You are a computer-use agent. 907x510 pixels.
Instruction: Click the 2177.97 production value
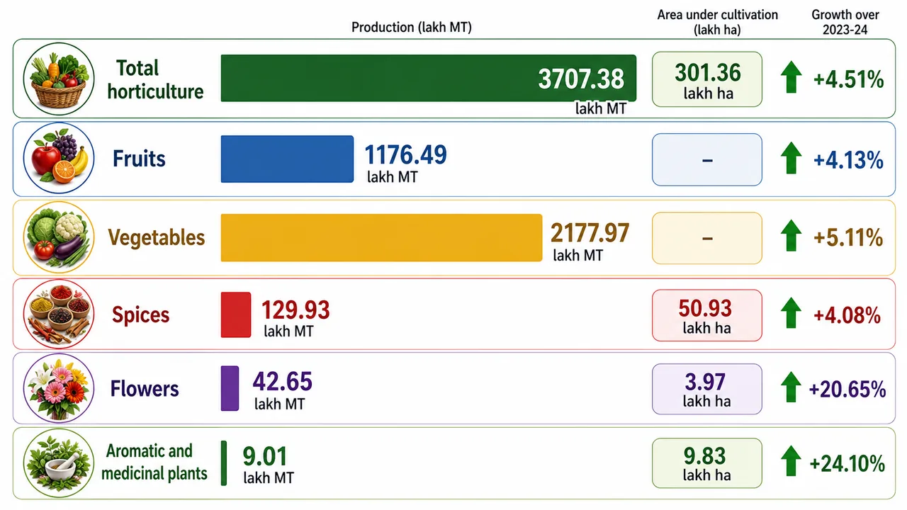(590, 232)
